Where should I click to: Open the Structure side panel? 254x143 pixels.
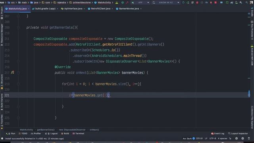click(x=2, y=82)
